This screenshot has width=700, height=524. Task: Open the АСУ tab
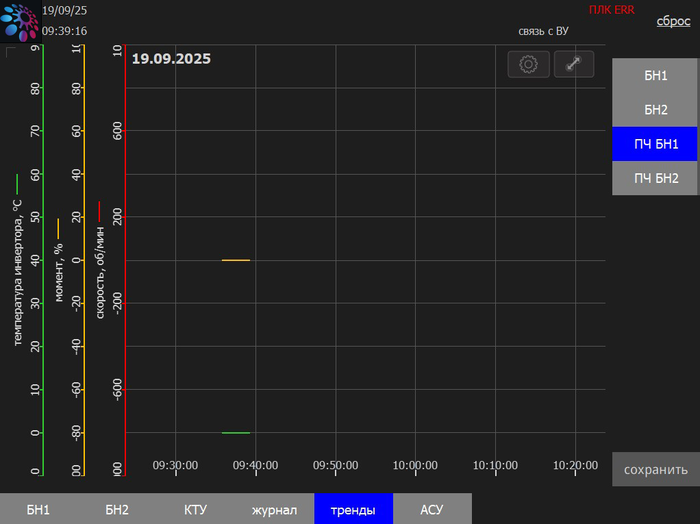point(432,509)
